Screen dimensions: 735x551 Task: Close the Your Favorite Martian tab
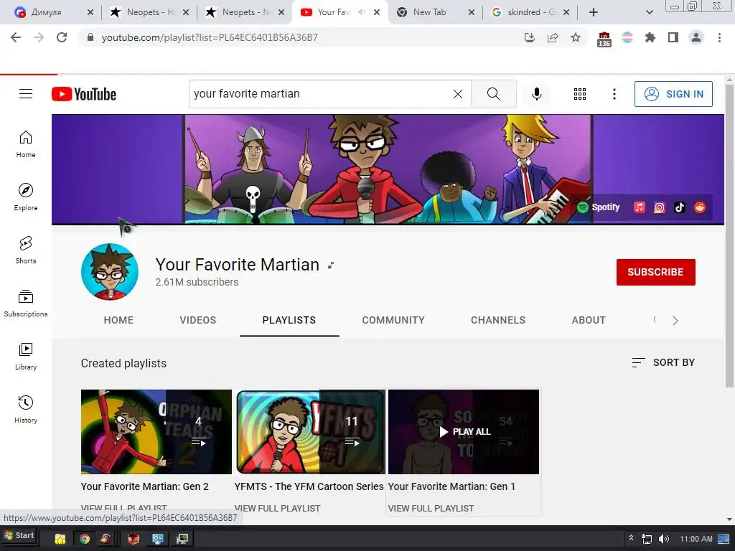[377, 12]
